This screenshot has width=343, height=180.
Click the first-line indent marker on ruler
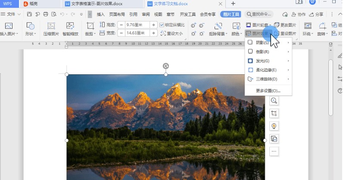(x=66, y=43)
